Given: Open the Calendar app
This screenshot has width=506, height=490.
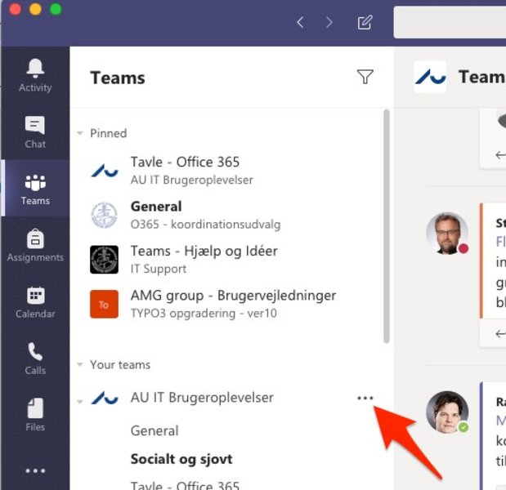Looking at the screenshot, I should (35, 301).
